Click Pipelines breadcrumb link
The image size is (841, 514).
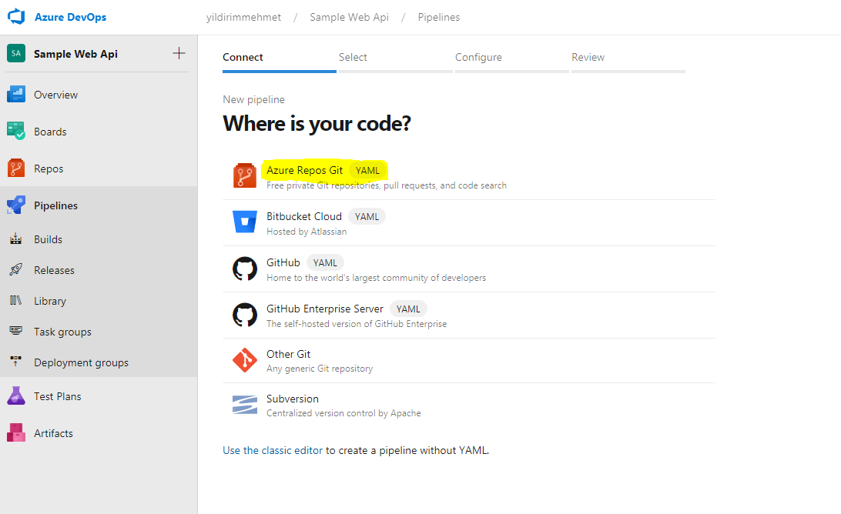tap(439, 17)
